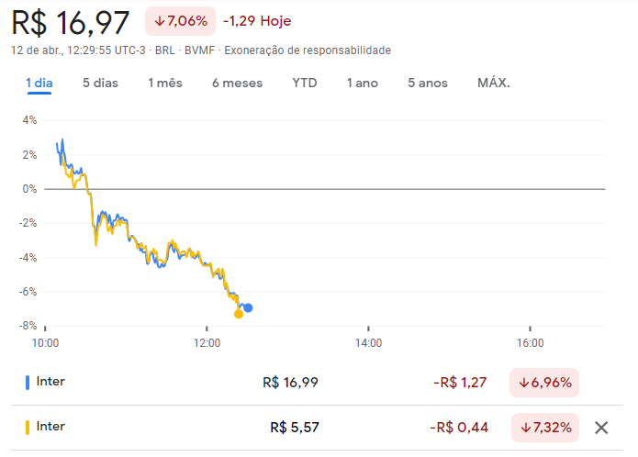The height and width of the screenshot is (457, 638).
Task: Open the 6 meses time range
Action: (237, 83)
